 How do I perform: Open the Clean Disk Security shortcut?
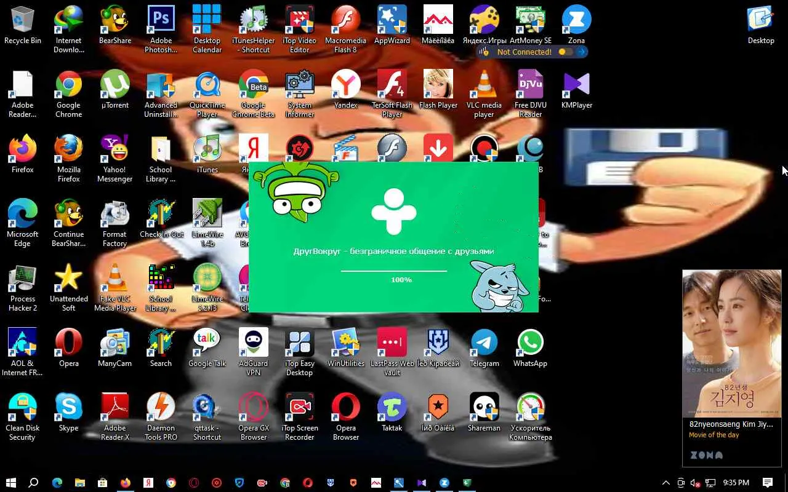[22, 417]
